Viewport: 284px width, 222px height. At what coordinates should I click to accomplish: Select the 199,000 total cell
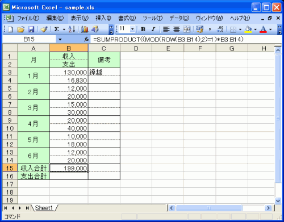[x=69, y=168]
